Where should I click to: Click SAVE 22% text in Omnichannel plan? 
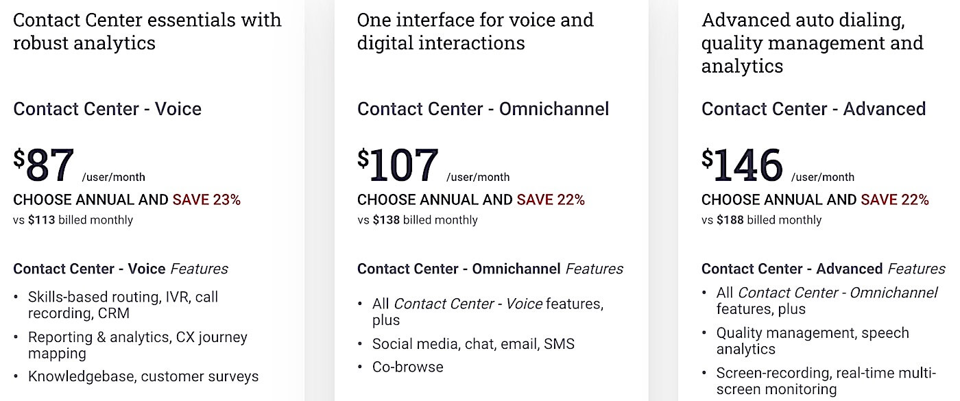click(x=551, y=200)
